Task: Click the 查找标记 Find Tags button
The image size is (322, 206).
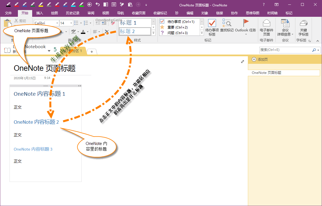Action: click(227, 25)
